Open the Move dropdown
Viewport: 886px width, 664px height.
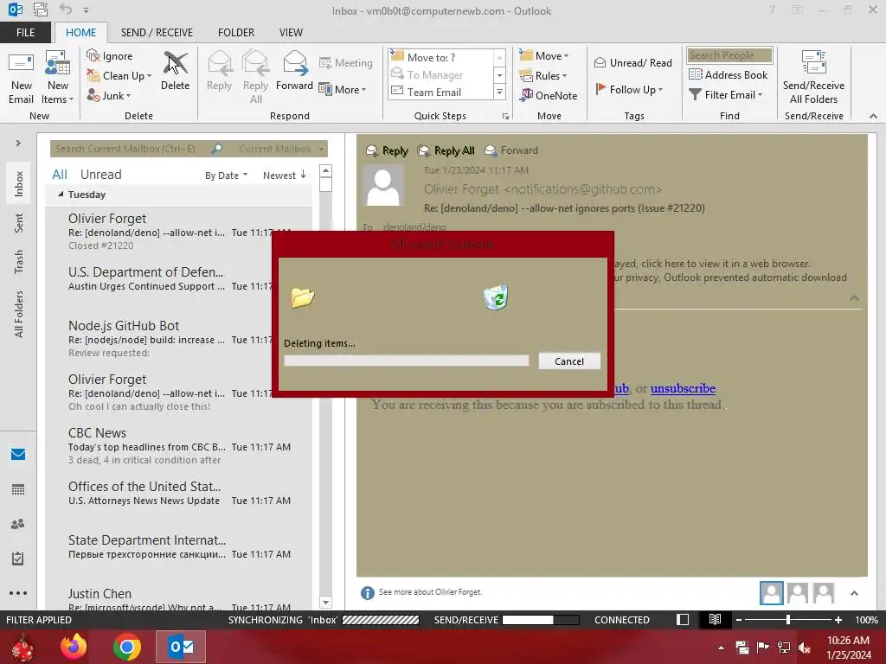tap(544, 56)
